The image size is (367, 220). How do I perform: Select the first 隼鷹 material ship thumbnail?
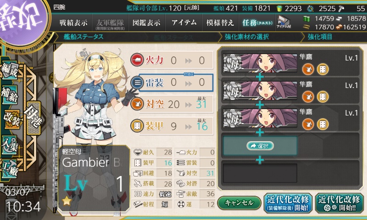260,63
